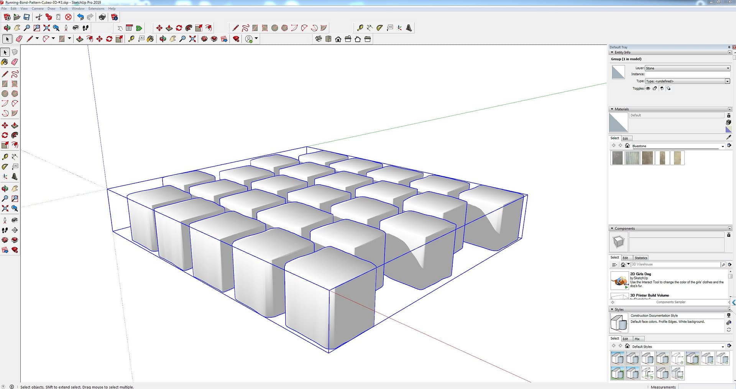
Task: Click the Cut scissors icon
Action: pyautogui.click(x=38, y=17)
